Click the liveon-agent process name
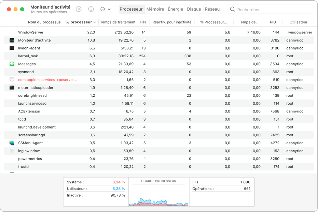The height and width of the screenshot is (212, 318). pyautogui.click(x=29, y=48)
